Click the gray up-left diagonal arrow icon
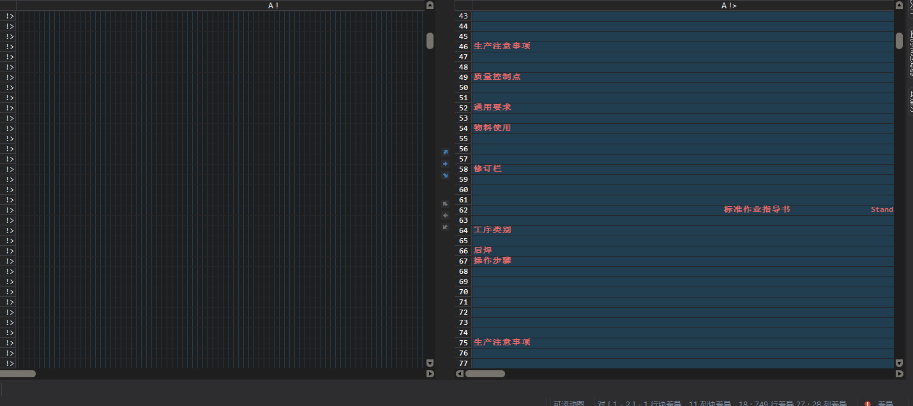The image size is (913, 406). pos(446,204)
